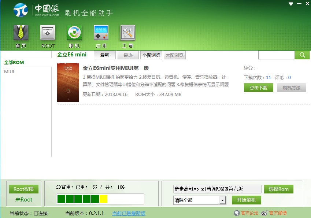Click the Root权限 button

(x=23, y=189)
